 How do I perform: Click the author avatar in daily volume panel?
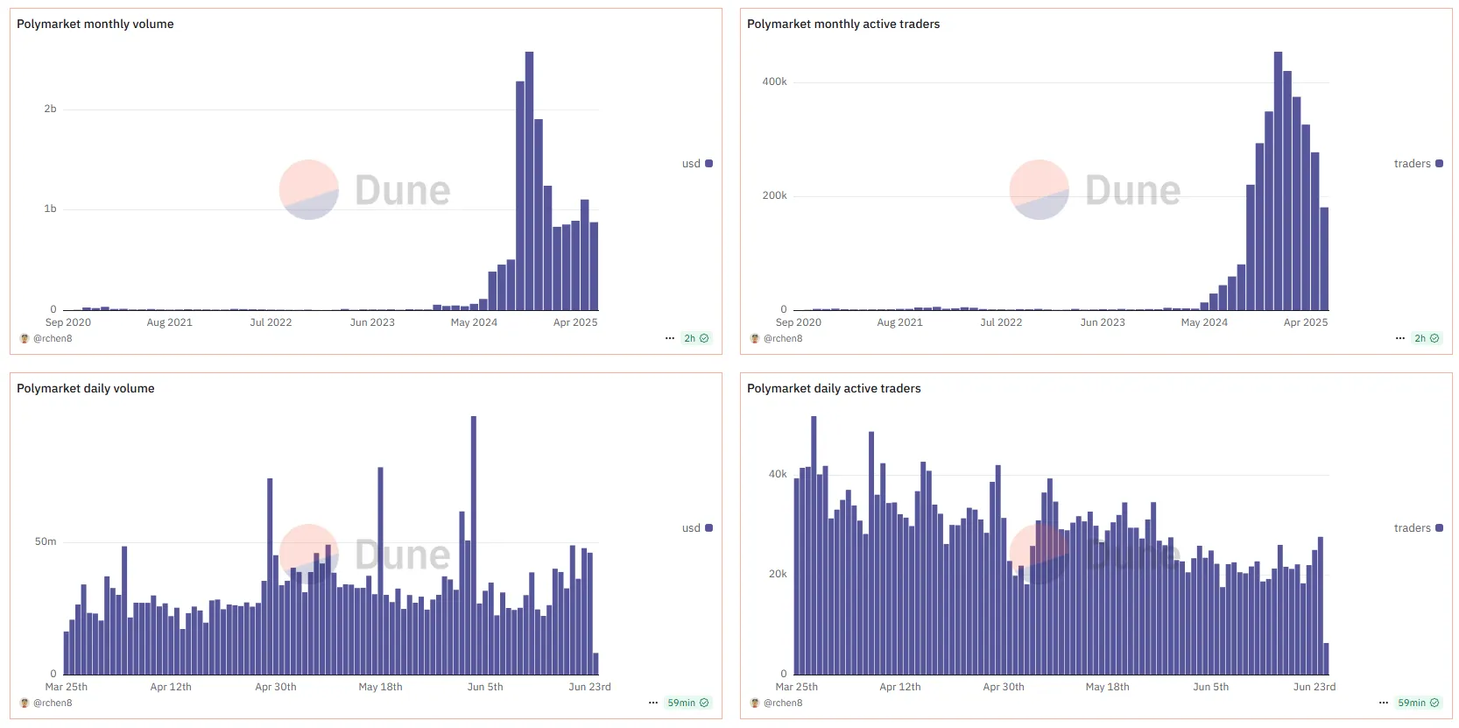pyautogui.click(x=25, y=703)
